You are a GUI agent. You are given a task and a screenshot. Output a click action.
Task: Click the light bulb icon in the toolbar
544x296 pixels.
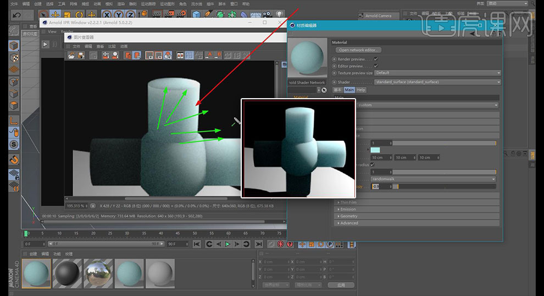click(279, 14)
